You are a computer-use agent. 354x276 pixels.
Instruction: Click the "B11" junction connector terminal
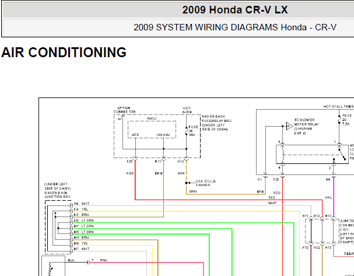[x=305, y=216]
